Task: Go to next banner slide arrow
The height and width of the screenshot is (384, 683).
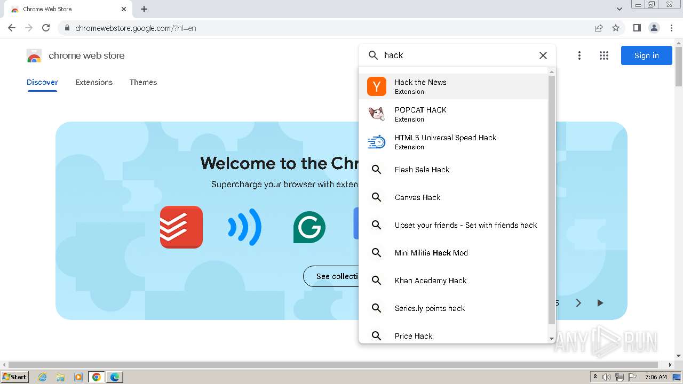Action: (x=578, y=303)
